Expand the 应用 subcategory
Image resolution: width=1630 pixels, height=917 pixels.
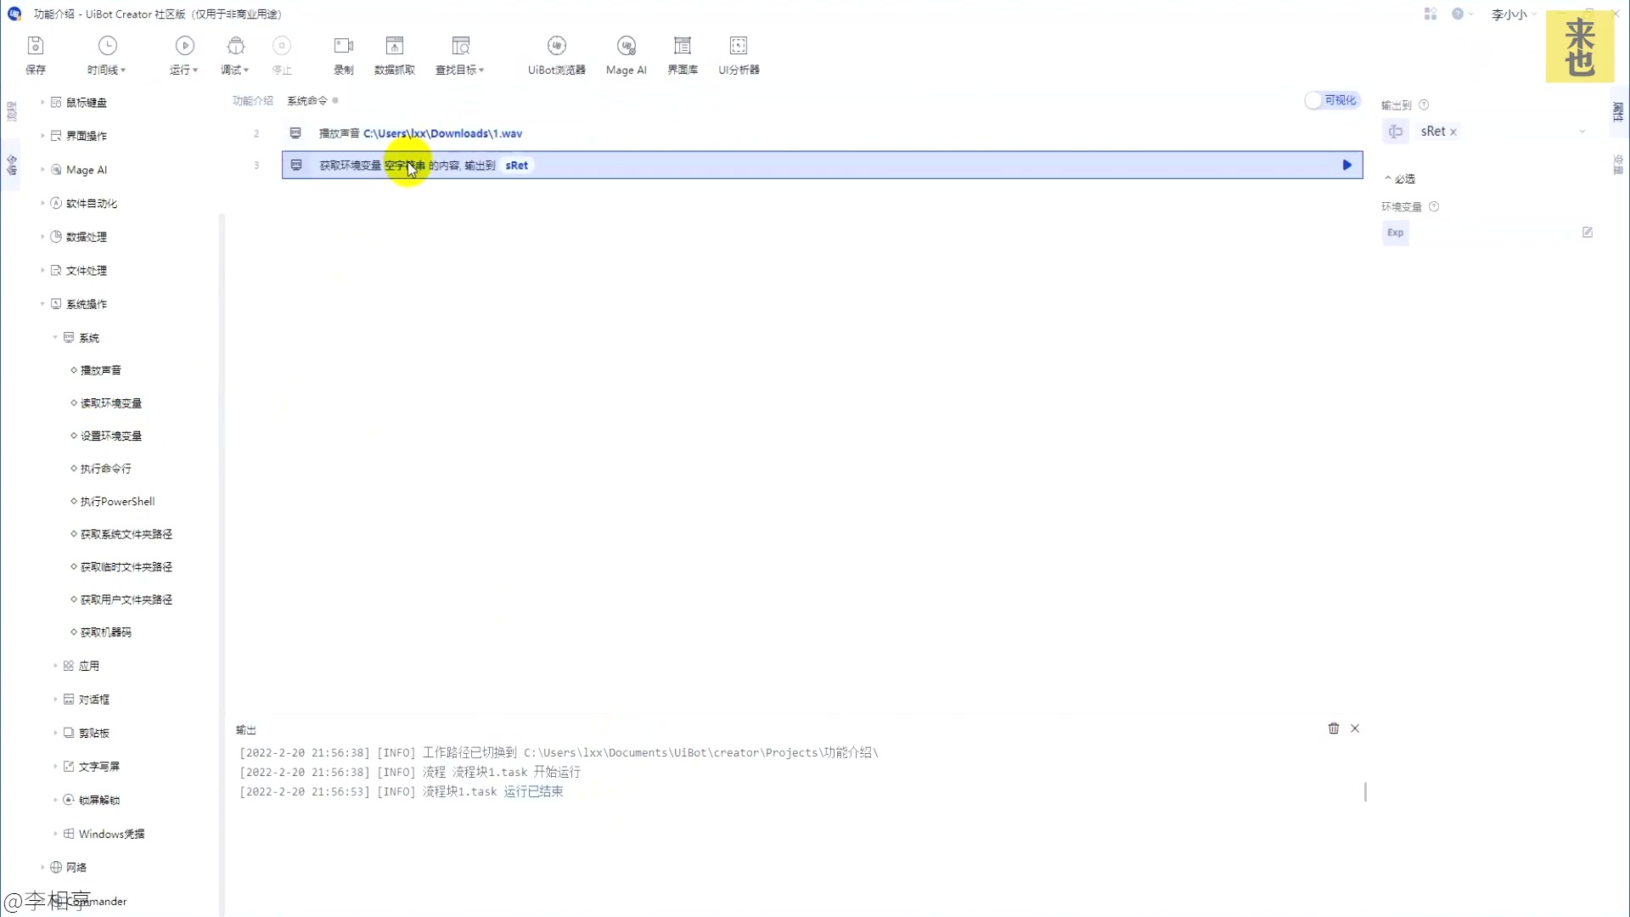click(55, 667)
